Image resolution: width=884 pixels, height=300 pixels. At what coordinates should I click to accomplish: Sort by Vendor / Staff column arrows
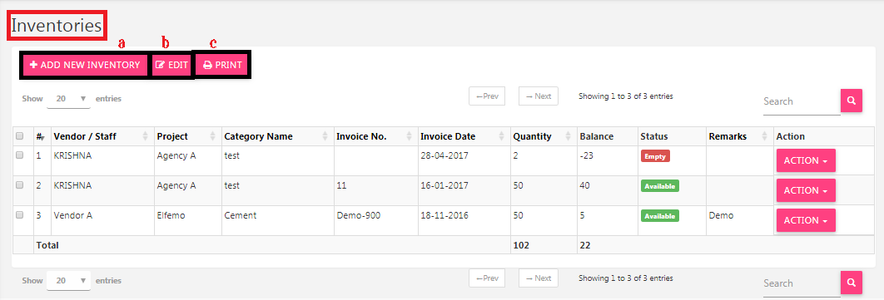coord(146,137)
